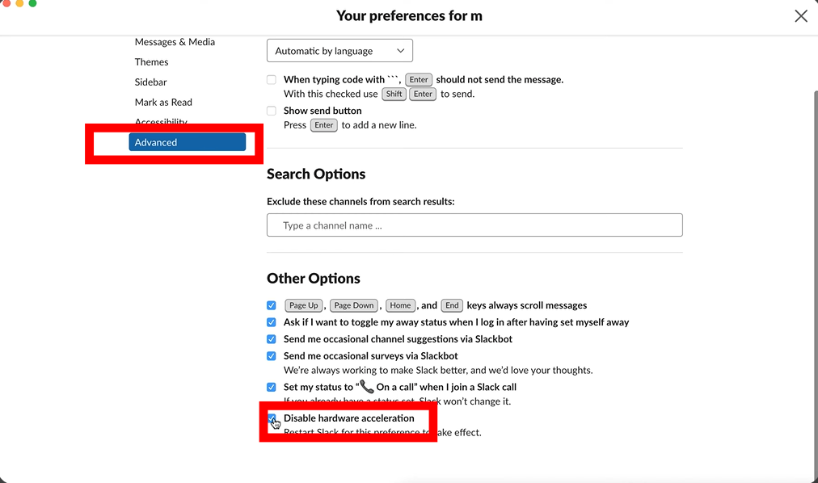Open Messages & Media preferences
The height and width of the screenshot is (483, 818).
point(175,42)
